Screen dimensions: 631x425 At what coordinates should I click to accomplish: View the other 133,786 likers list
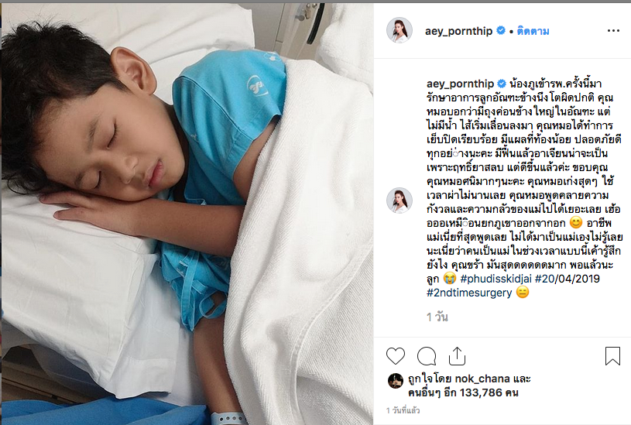point(463,392)
